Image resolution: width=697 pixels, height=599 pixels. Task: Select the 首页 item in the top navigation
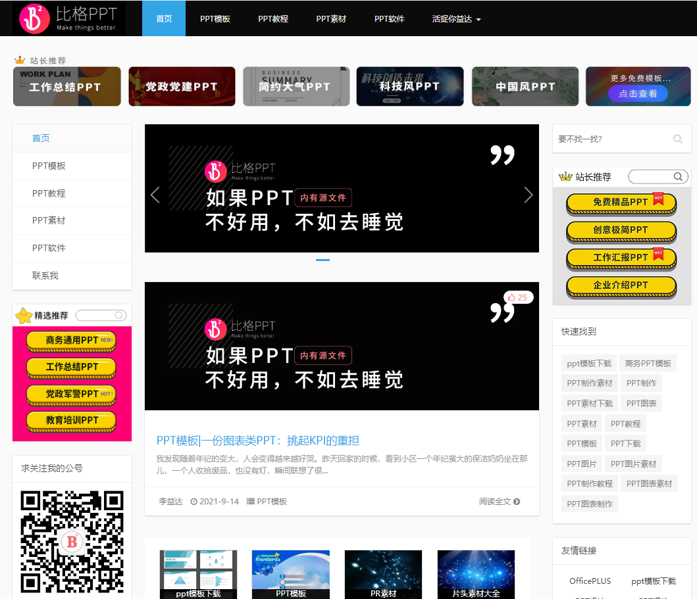click(x=163, y=18)
